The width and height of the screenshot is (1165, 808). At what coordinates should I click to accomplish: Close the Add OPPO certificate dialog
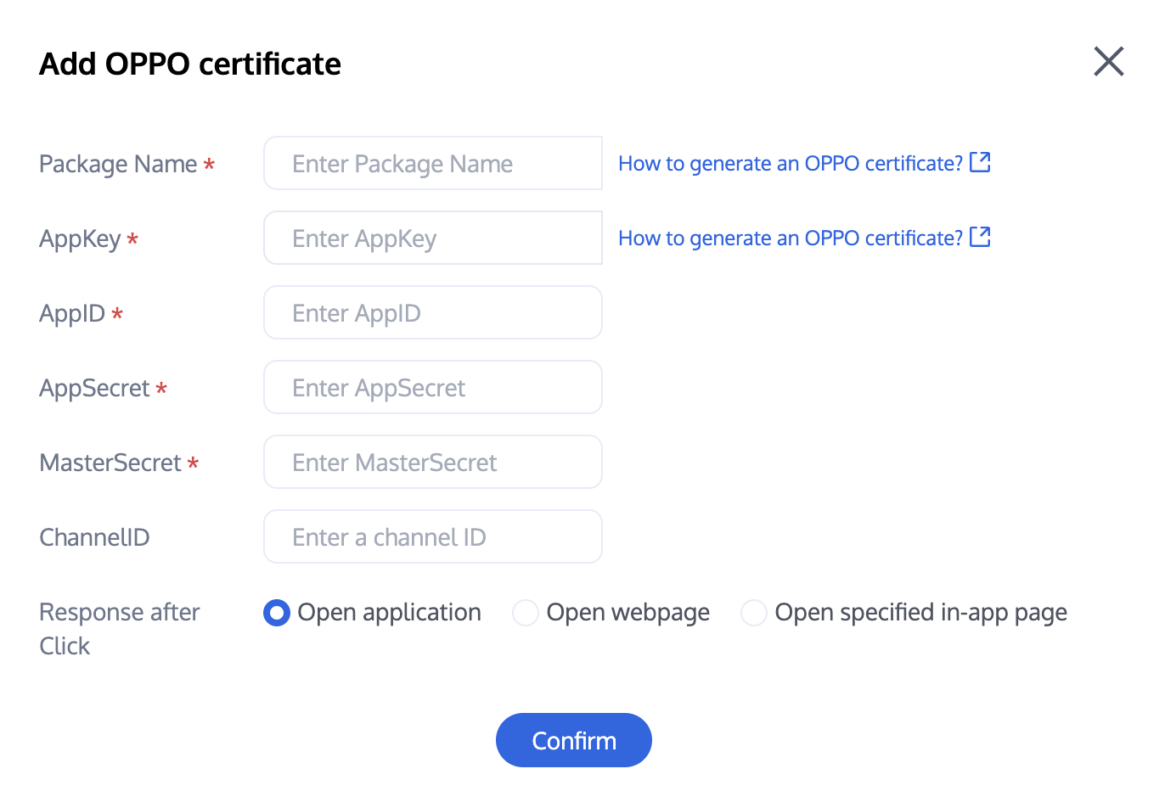(1108, 62)
